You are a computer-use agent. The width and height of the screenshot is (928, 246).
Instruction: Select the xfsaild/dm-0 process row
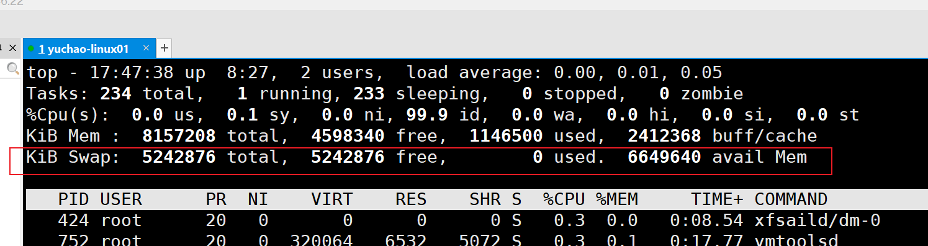[476, 220]
